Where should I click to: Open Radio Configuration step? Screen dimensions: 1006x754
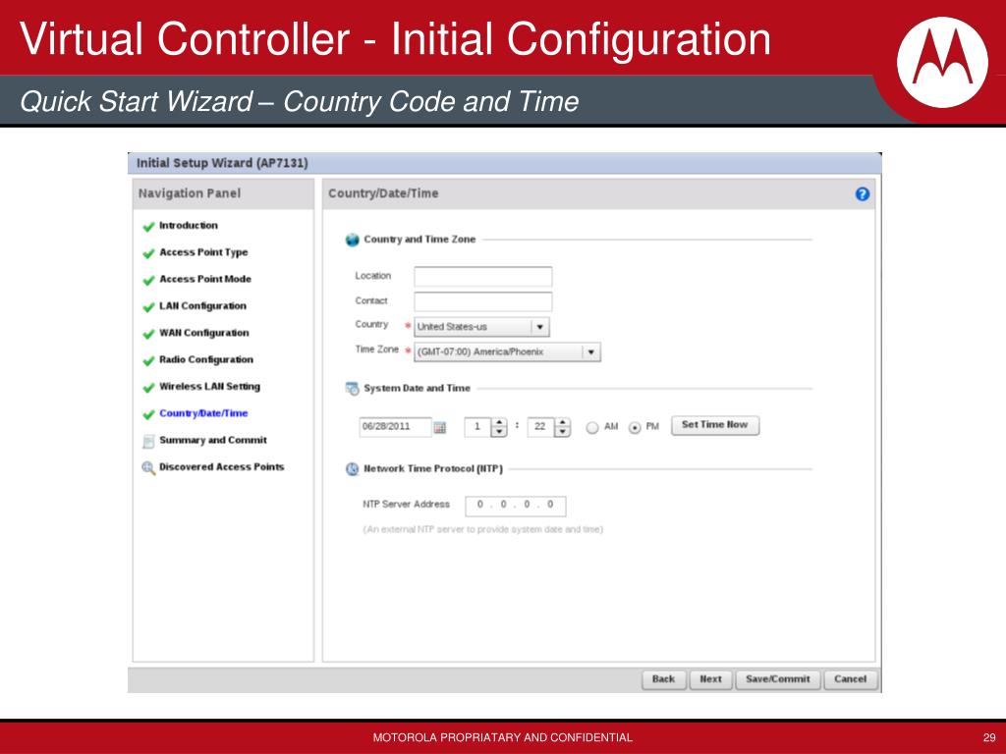point(206,360)
